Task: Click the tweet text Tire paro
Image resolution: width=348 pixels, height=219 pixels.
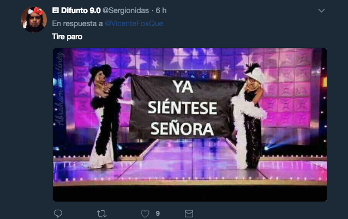Action: [67, 36]
